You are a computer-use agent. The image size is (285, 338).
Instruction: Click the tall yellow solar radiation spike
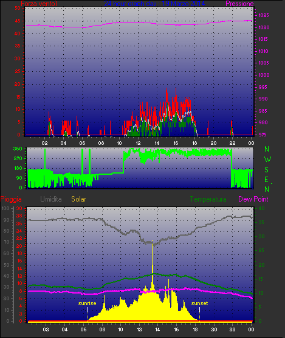coord(153,265)
